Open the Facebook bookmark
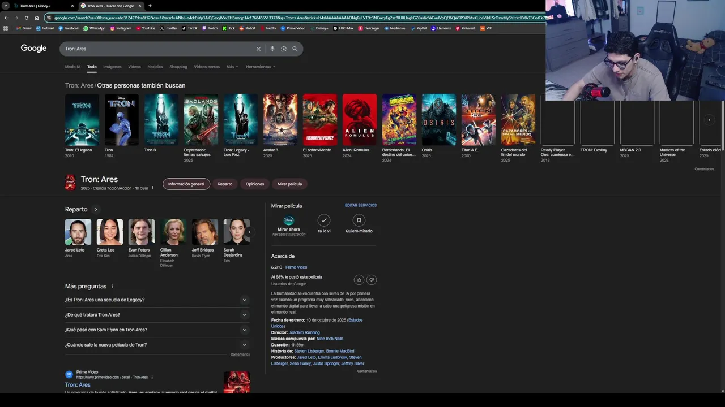The width and height of the screenshot is (725, 407). [x=69, y=28]
